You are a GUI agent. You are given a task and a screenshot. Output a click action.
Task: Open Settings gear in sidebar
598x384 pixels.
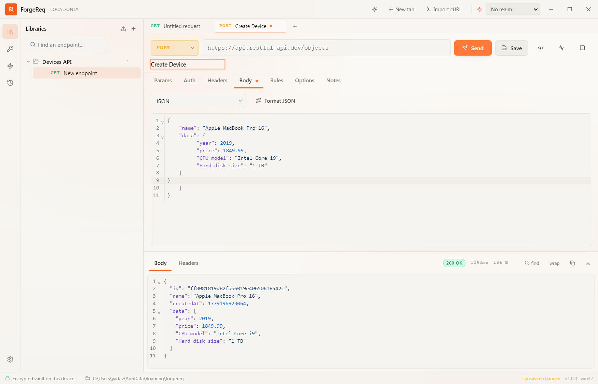pyautogui.click(x=10, y=359)
